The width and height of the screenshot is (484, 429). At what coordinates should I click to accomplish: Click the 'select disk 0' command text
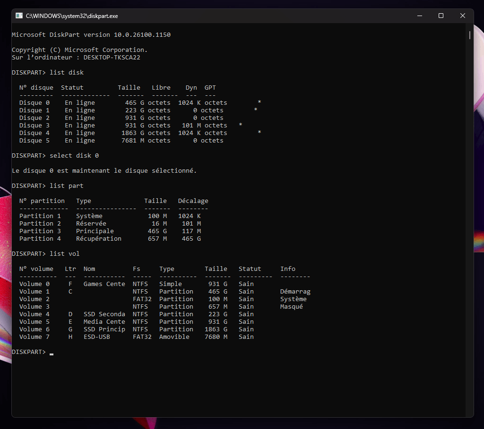74,156
